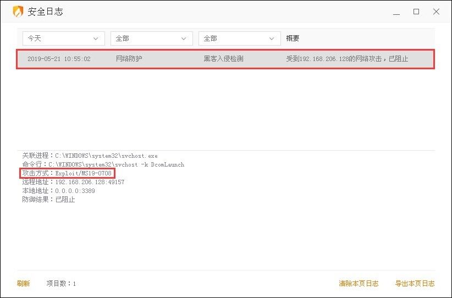Click the 项目数：1 item count
The image size is (452, 298).
(61, 283)
